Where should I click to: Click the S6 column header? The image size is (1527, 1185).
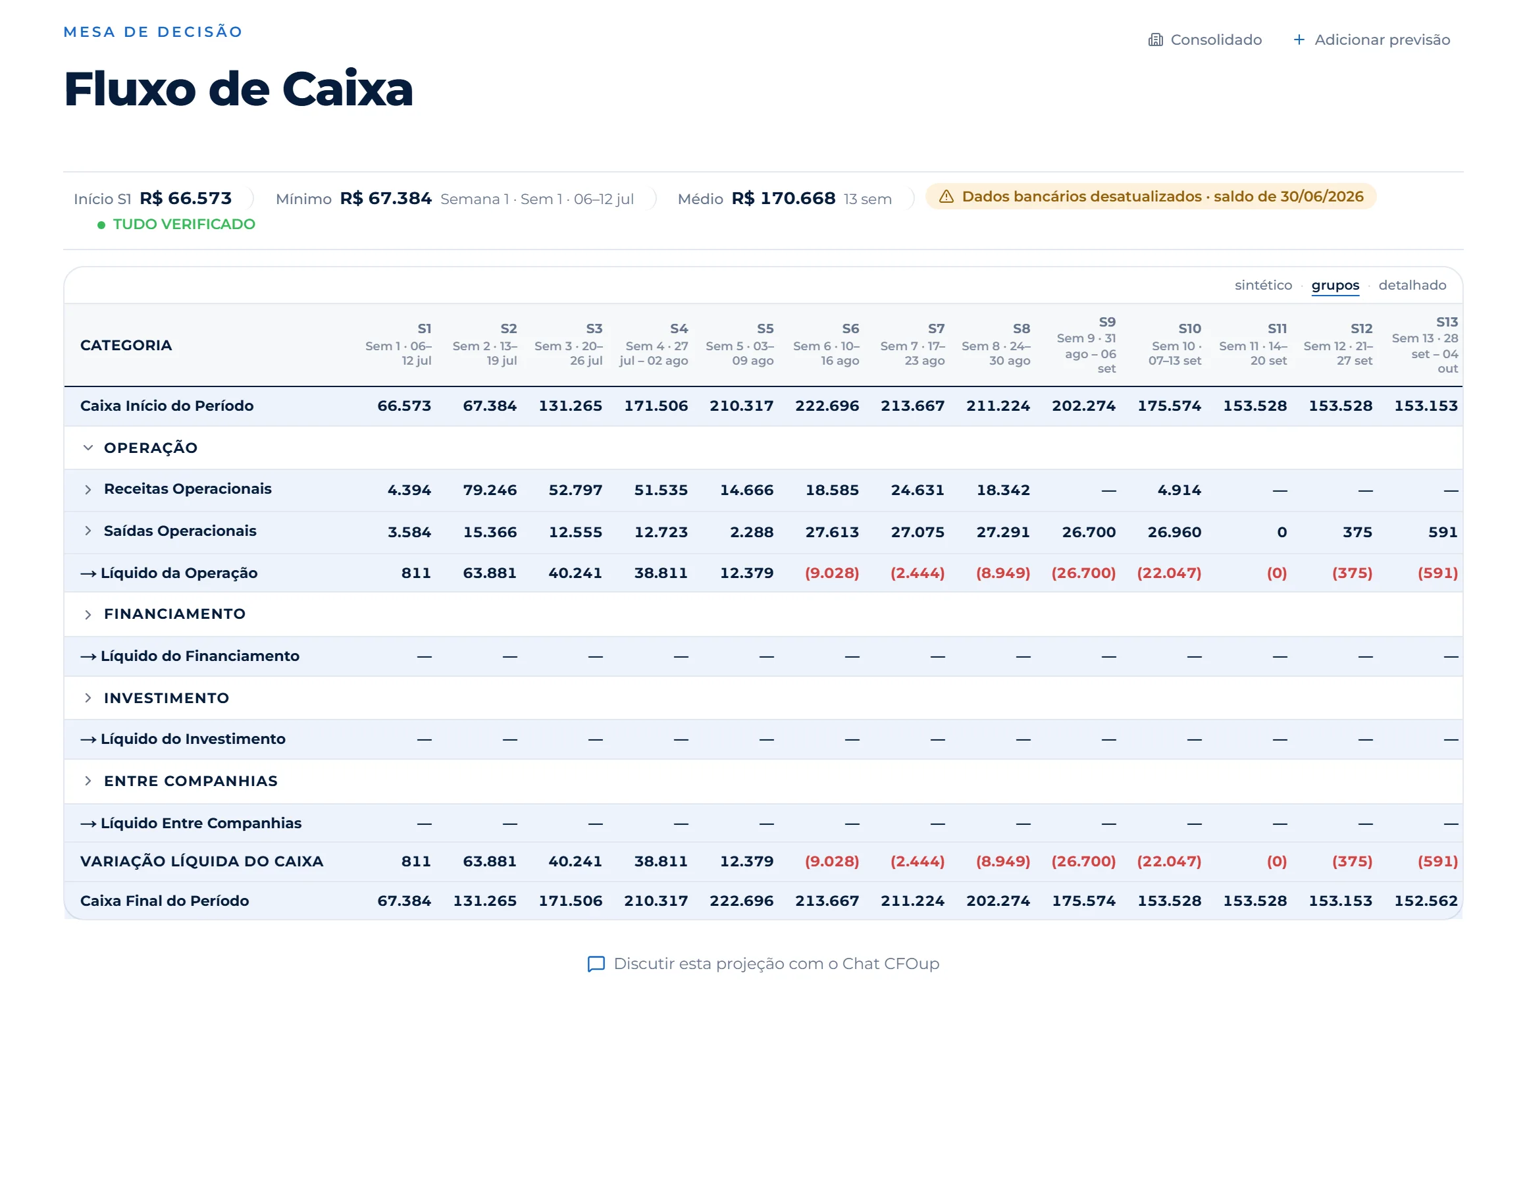click(827, 344)
